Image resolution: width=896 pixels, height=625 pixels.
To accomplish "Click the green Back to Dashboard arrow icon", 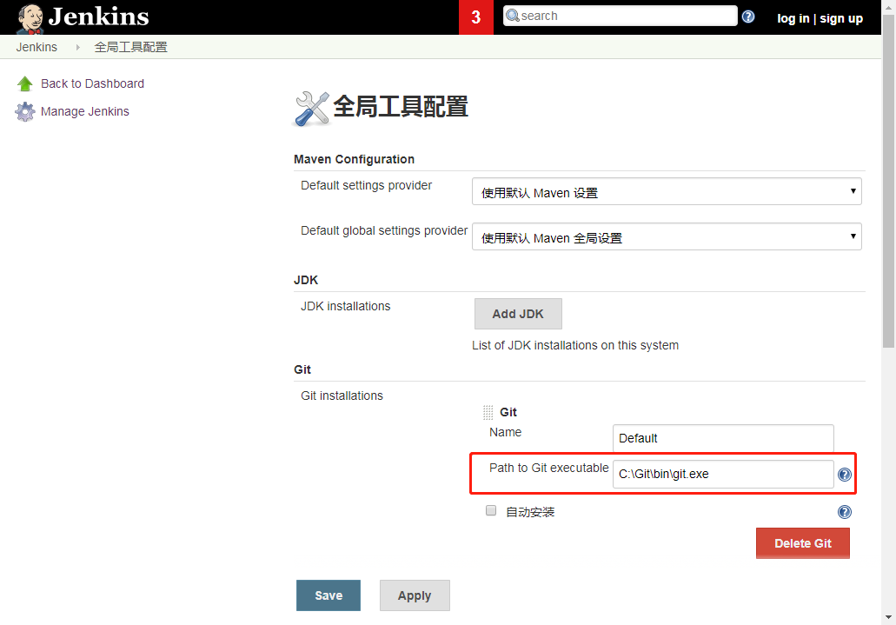I will (x=25, y=84).
